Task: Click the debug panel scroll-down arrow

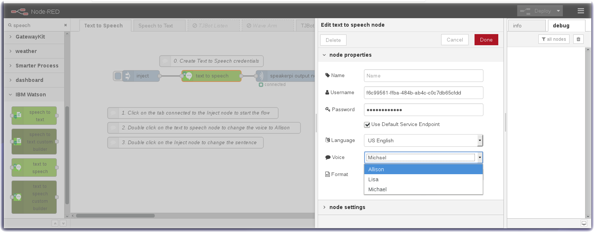Action: pos(588,216)
